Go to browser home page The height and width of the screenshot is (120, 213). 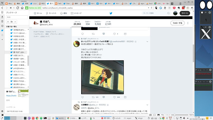tap(22, 8)
